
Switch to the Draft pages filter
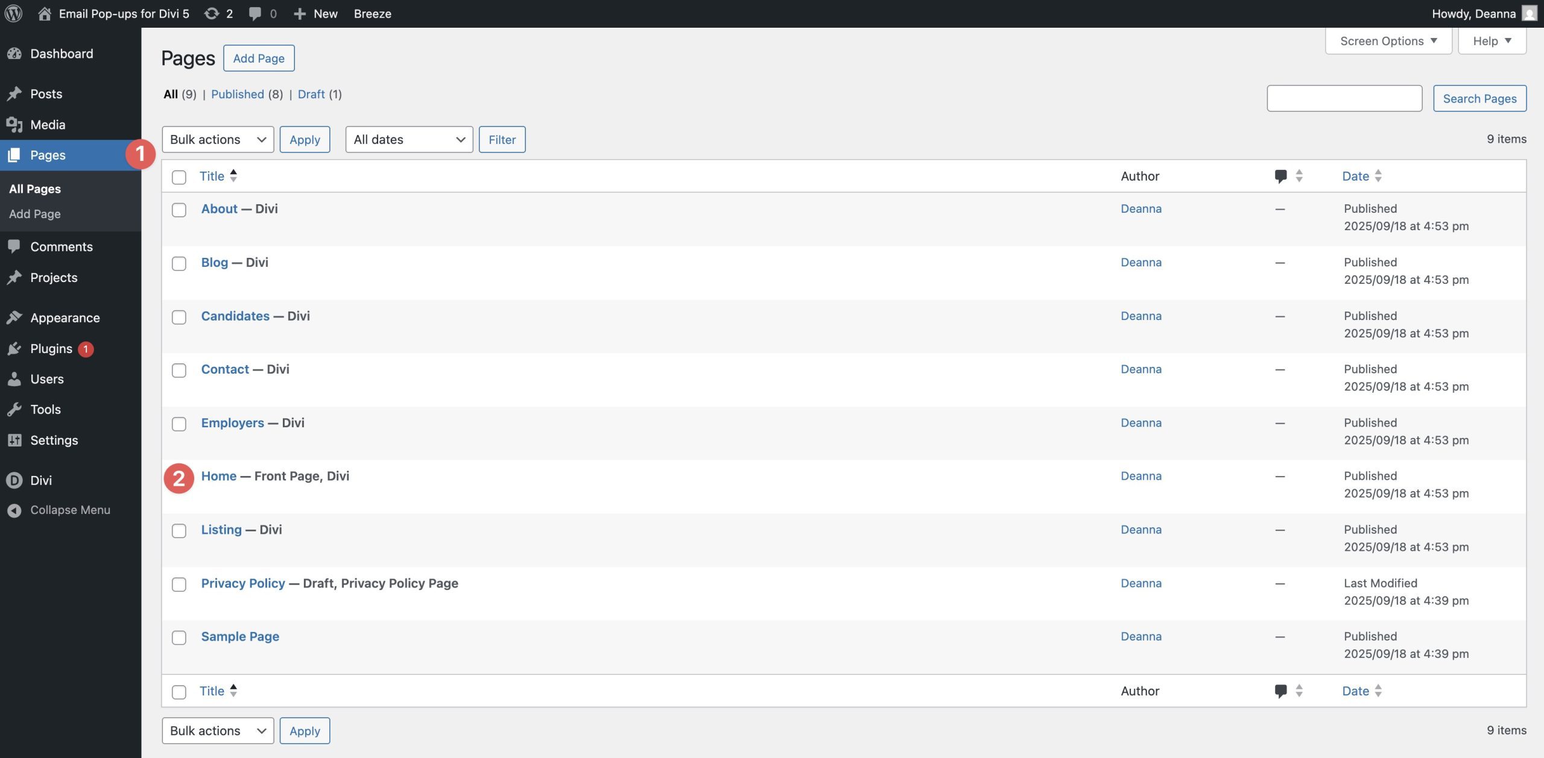pyautogui.click(x=311, y=94)
